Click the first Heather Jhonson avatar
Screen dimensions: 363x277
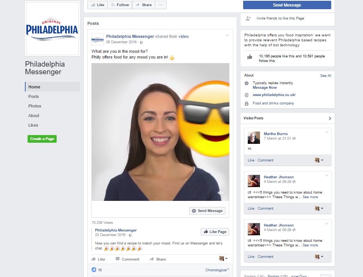click(x=254, y=181)
